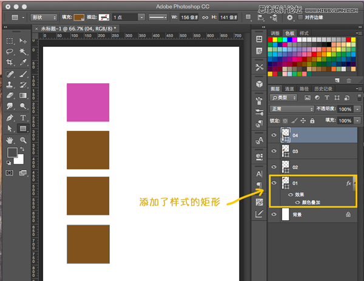Activate the Magic Wand tool
This screenshot has height=281, width=364.
tap(23, 51)
